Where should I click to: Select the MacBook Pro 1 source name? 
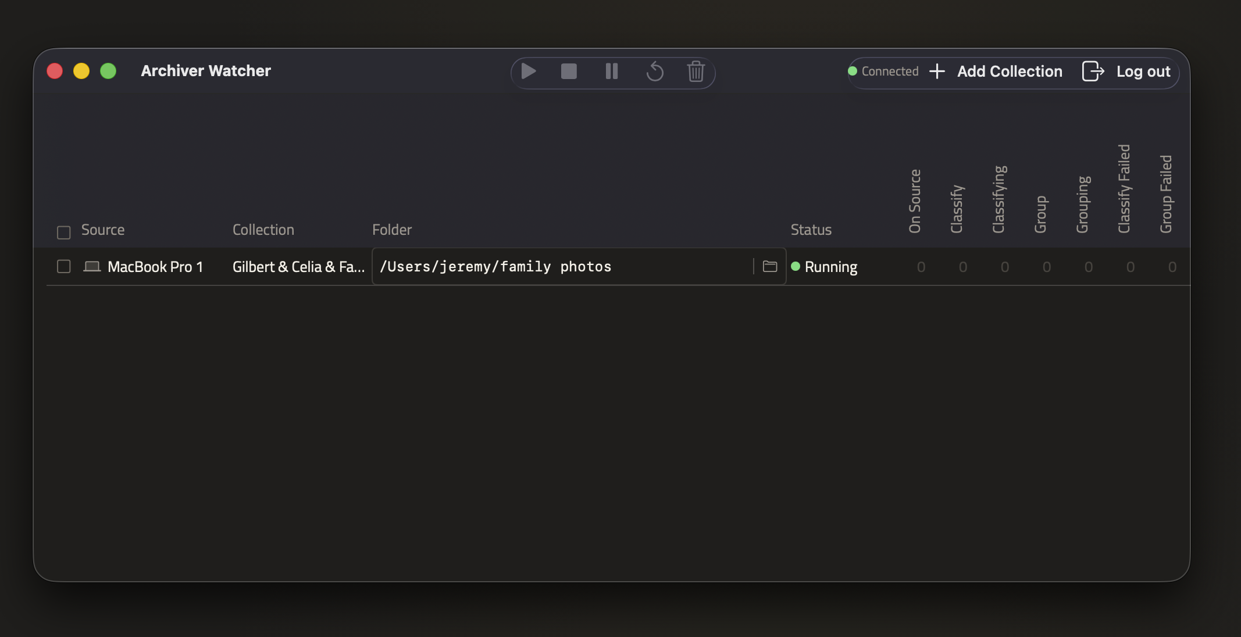tap(155, 267)
